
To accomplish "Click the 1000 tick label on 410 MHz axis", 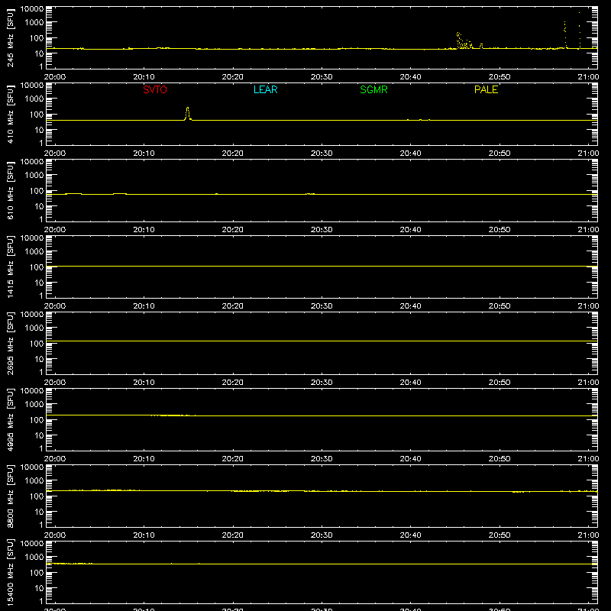I will (x=34, y=99).
